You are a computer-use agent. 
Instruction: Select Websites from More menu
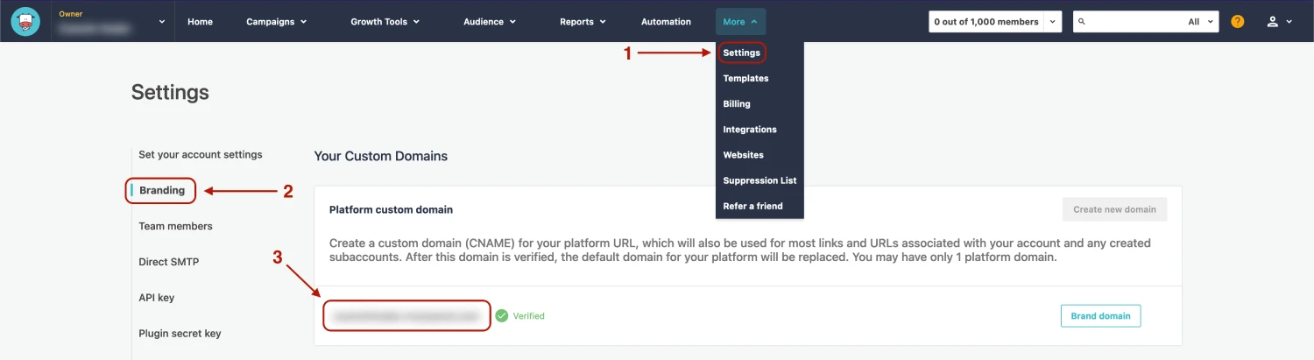coord(743,154)
